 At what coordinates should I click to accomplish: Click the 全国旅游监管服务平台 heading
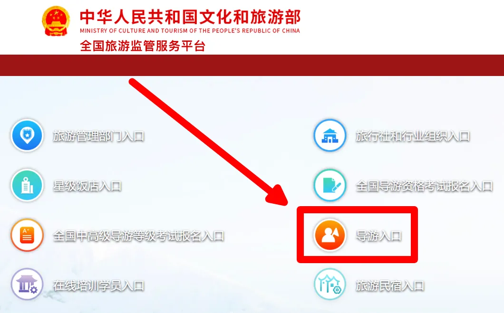click(x=143, y=46)
